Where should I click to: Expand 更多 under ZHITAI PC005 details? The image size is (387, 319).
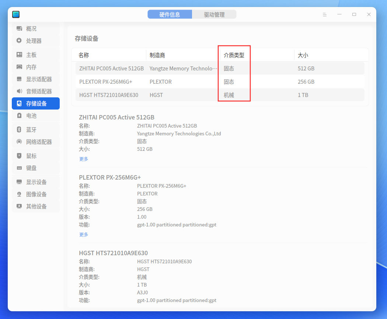(84, 159)
